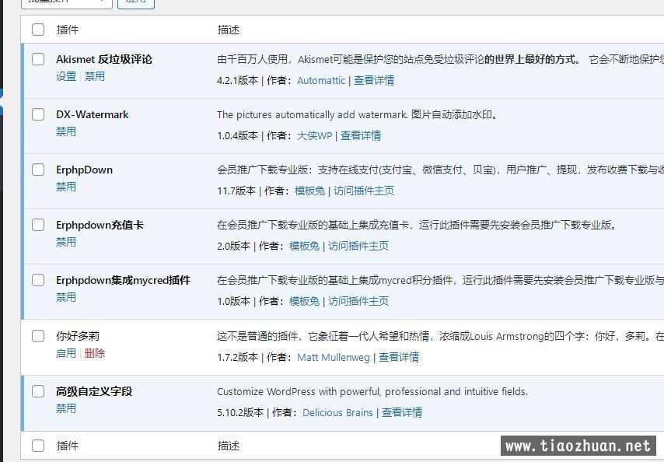Click the 高级自定义字段 plugin name

94,391
